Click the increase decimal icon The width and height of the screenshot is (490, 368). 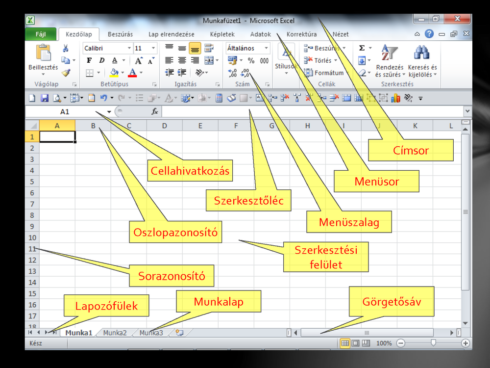click(x=232, y=73)
